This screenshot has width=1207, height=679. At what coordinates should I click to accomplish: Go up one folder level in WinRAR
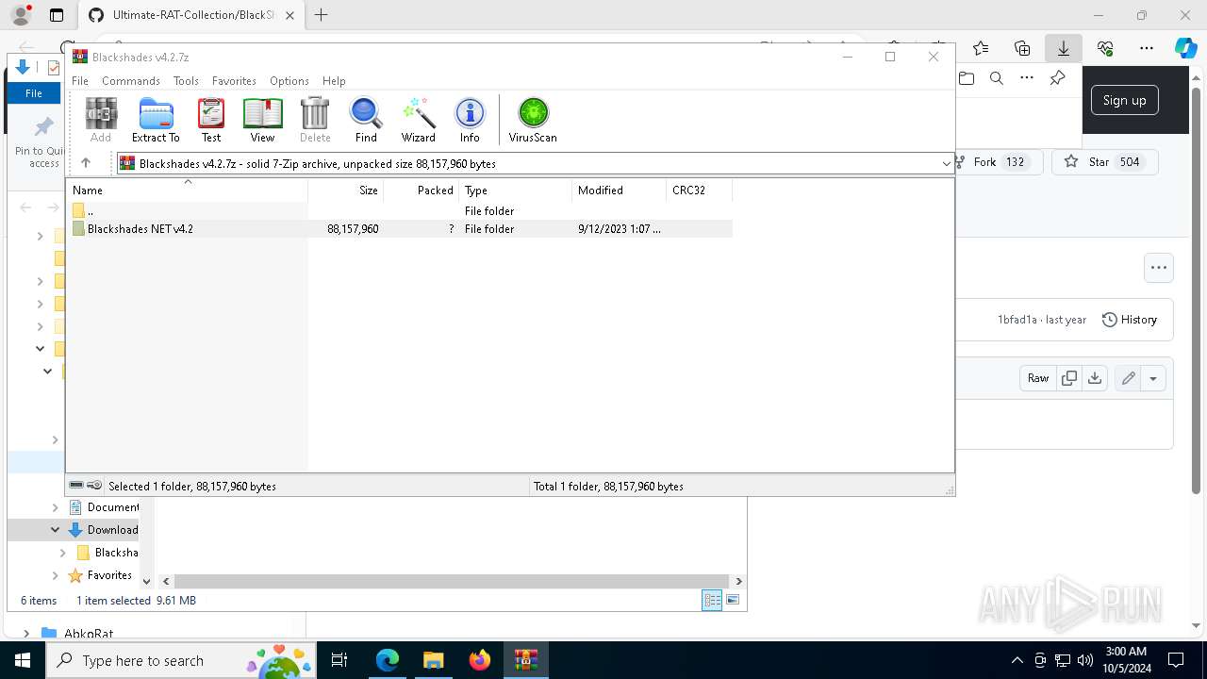[x=86, y=163]
